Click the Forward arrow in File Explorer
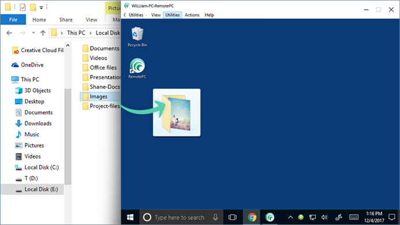 23,33
